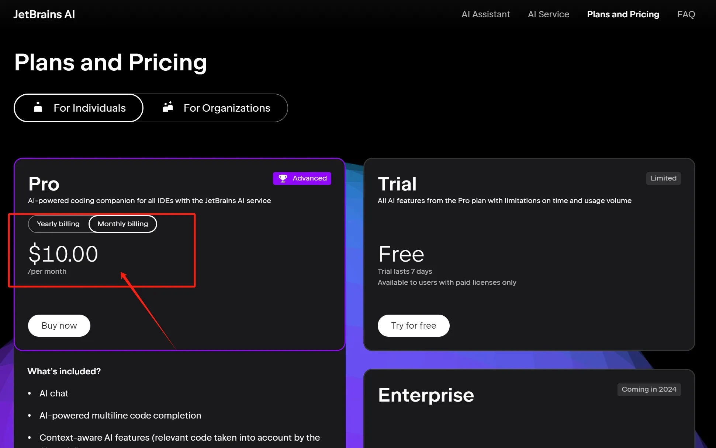
Task: Click the trophy/Advanced badge icon on Pro
Action: (x=283, y=178)
